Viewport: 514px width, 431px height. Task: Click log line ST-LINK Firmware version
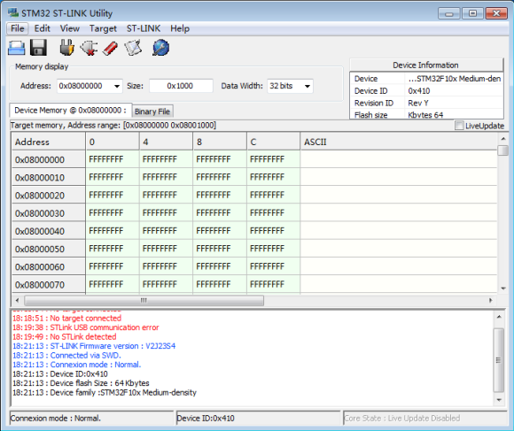pyautogui.click(x=94, y=346)
